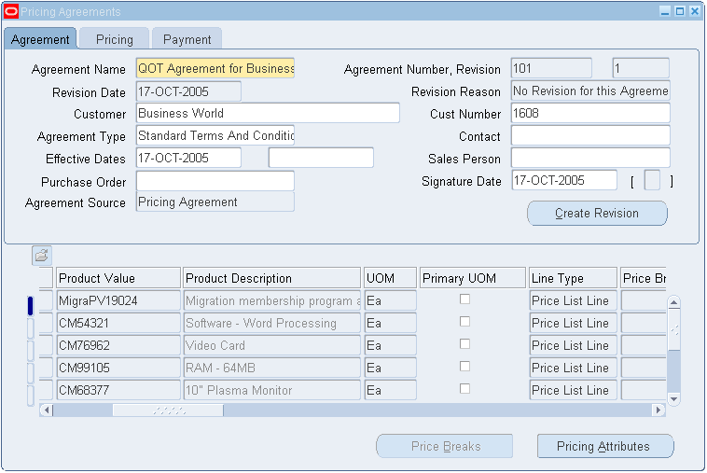Click the folder tools icon above the grid

(x=42, y=255)
